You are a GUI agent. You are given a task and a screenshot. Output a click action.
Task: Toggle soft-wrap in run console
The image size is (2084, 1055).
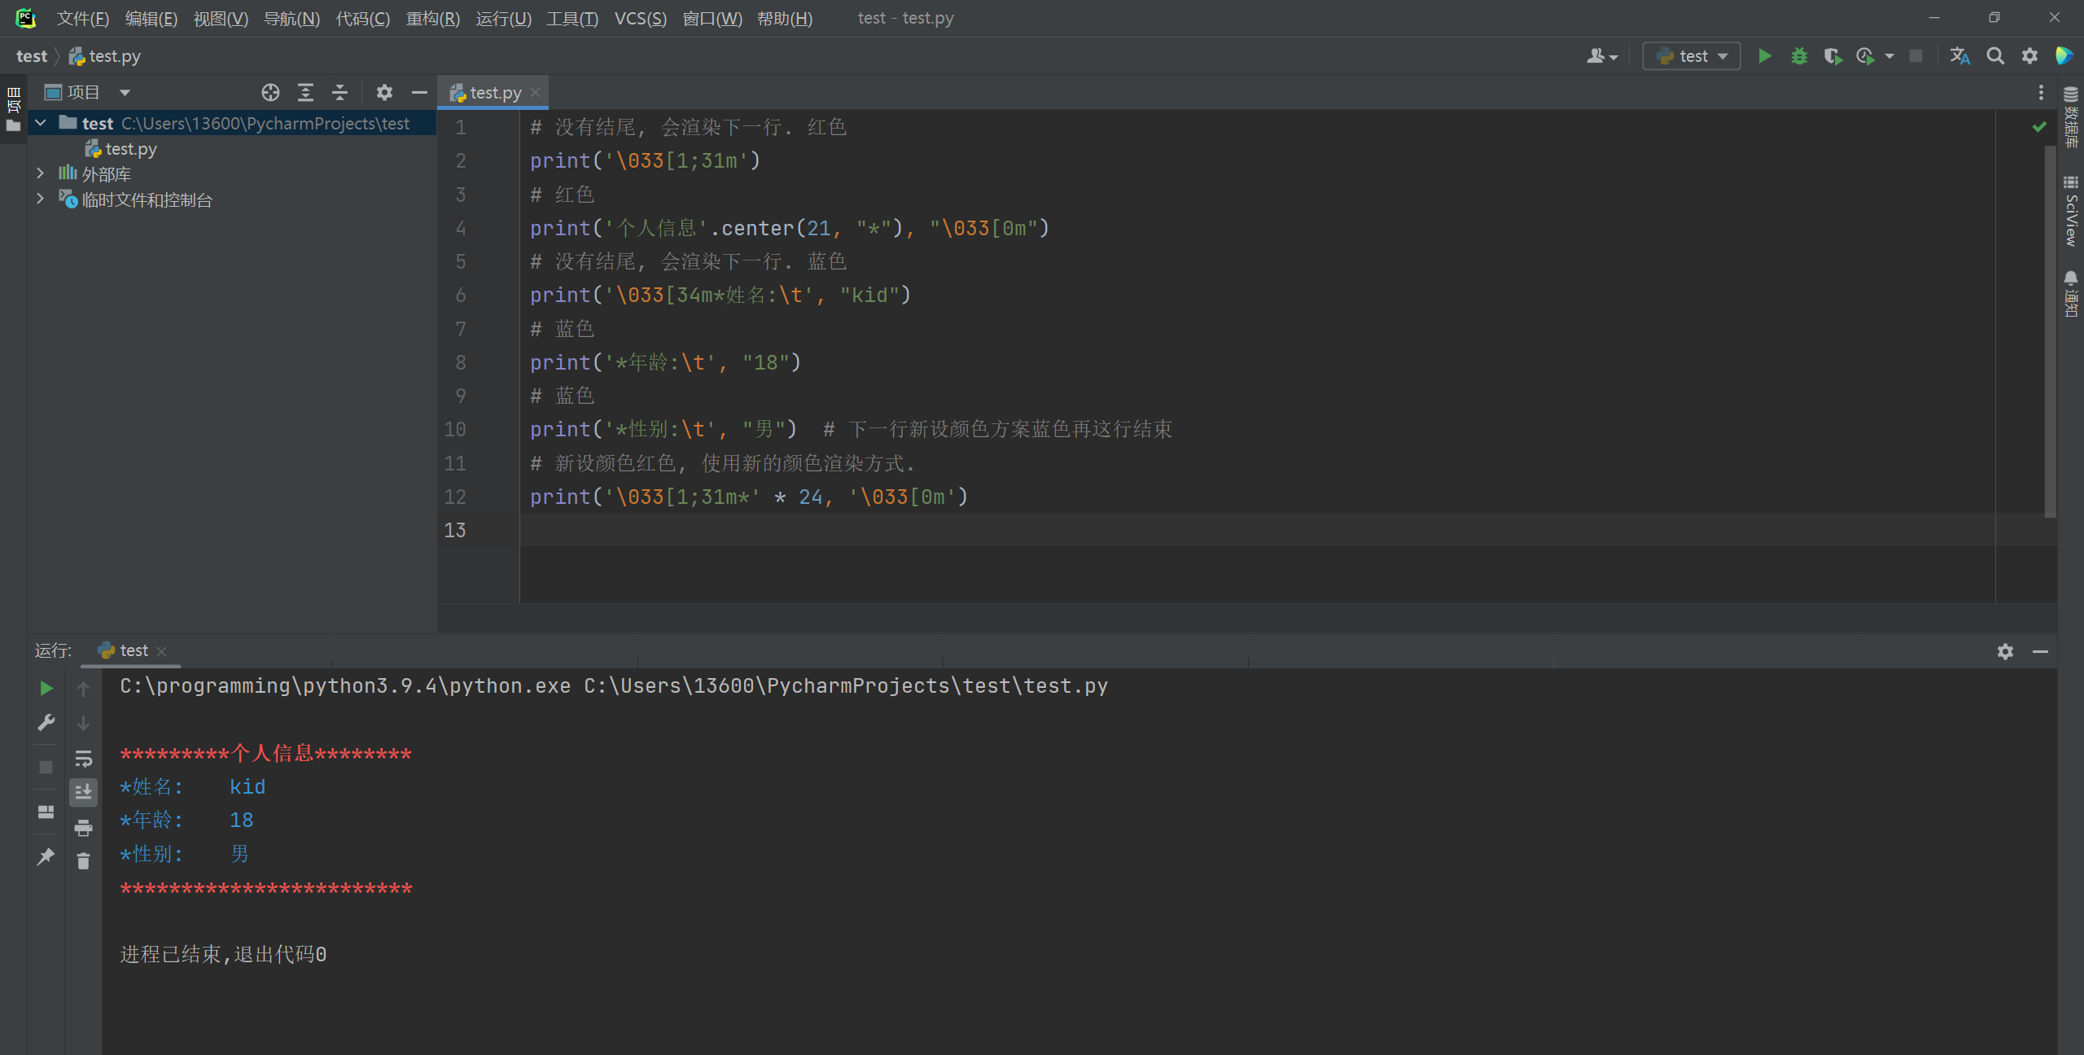tap(83, 760)
